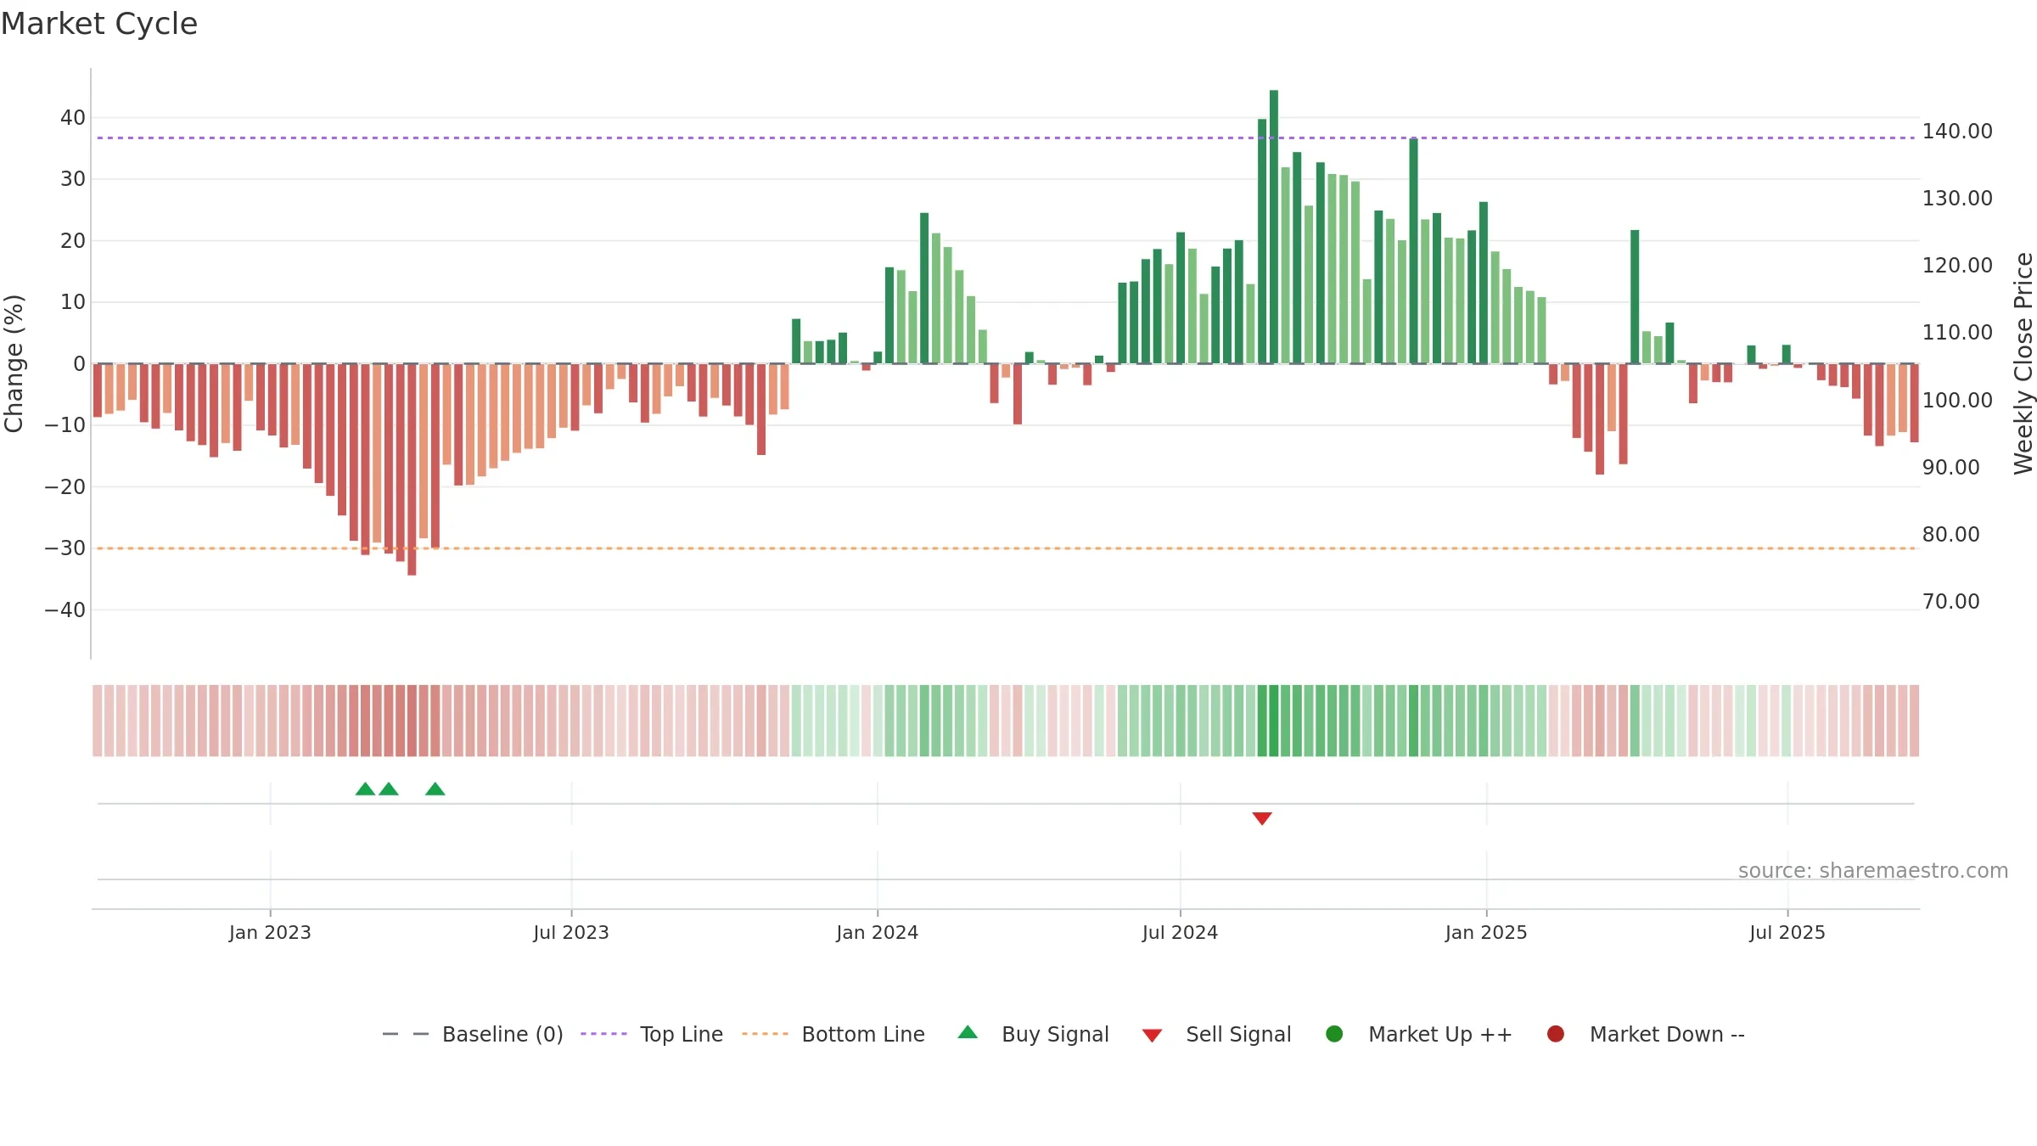Toggle the Sell Signal legend label
This screenshot has width=2037, height=1146.
tap(1238, 1034)
